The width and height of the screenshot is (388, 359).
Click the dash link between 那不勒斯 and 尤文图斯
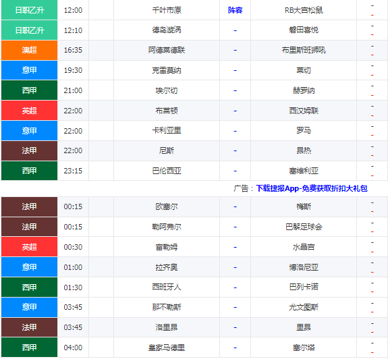(x=235, y=308)
